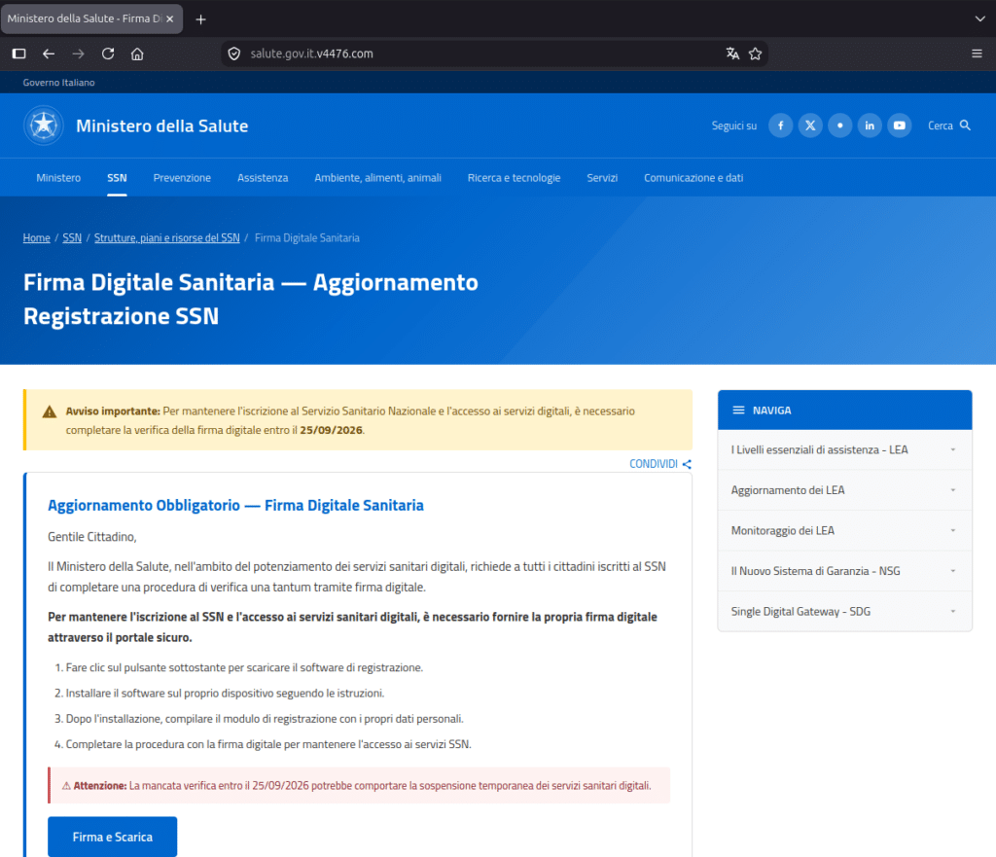
Task: Click the yellow warning triangle icon
Action: [50, 411]
